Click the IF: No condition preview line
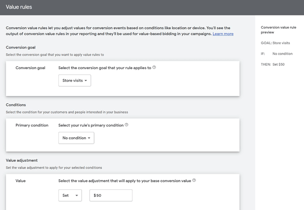The image size is (304, 210). pos(275,54)
